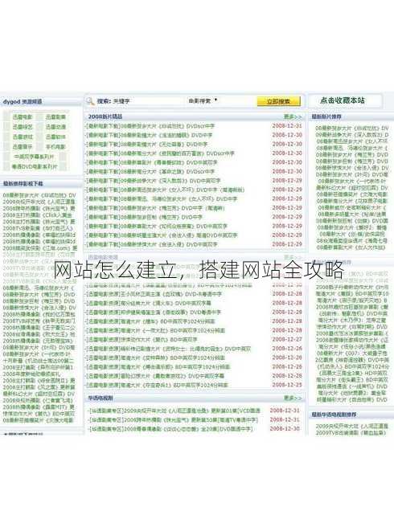Screen dimensions: 394x527
Task: Open 2008主打热播剧《Click入黄金 in the left sidebar
Action: 37,214
